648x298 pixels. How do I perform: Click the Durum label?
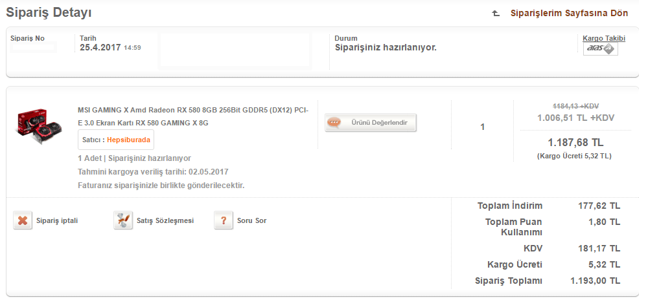pos(346,38)
